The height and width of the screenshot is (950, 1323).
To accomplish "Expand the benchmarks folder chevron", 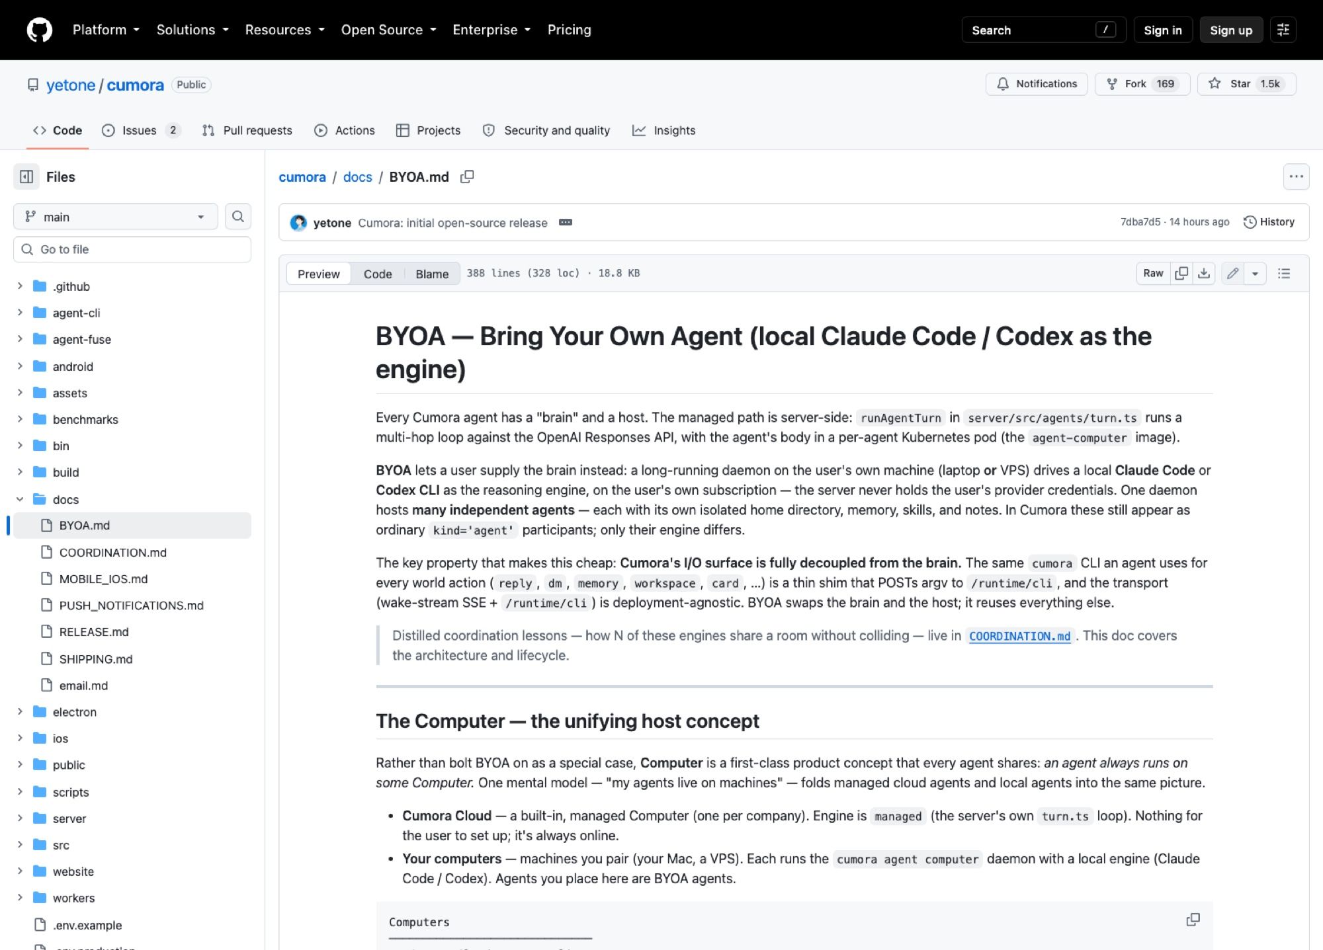I will tap(20, 419).
